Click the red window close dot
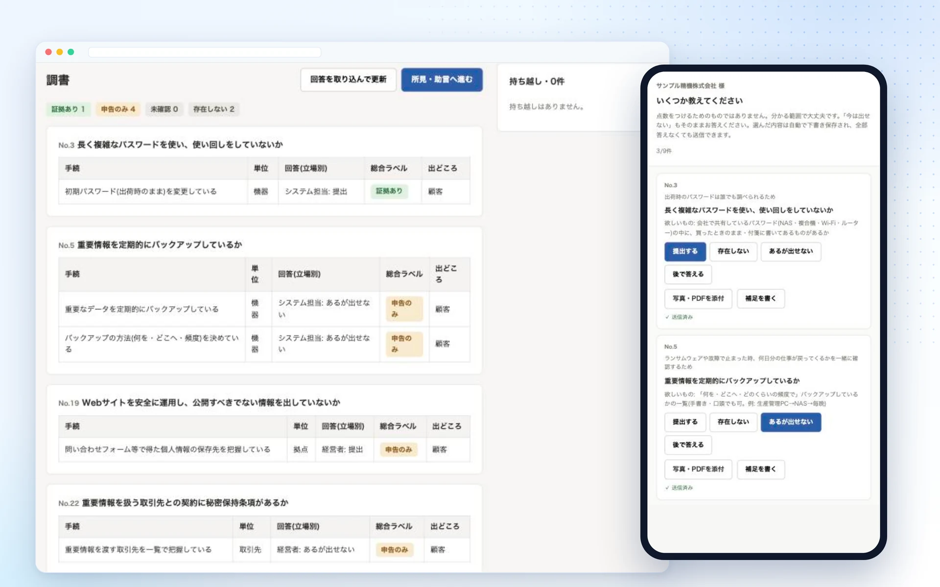940x587 pixels. pyautogui.click(x=48, y=52)
